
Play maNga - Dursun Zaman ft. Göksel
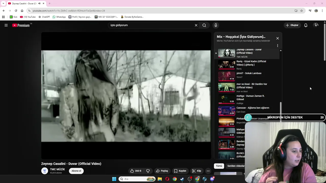[247, 99]
